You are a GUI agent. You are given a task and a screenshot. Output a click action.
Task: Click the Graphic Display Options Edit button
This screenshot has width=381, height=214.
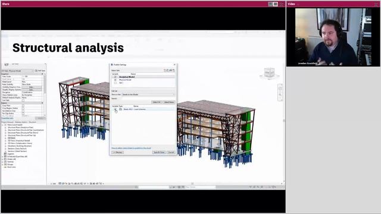point(32,90)
